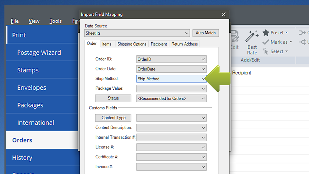Viewport: 309px width, 174px height.
Task: Click the Status button
Action: (113, 98)
